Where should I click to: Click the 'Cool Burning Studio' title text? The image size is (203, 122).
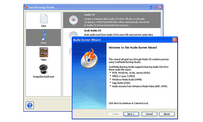pyautogui.click(x=41, y=7)
